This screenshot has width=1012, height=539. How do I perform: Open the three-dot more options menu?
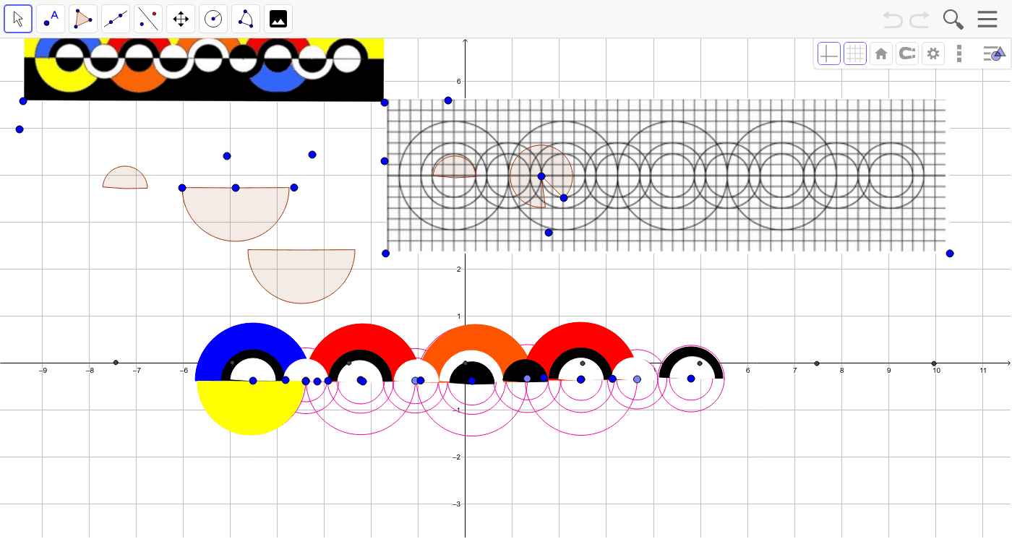[959, 53]
